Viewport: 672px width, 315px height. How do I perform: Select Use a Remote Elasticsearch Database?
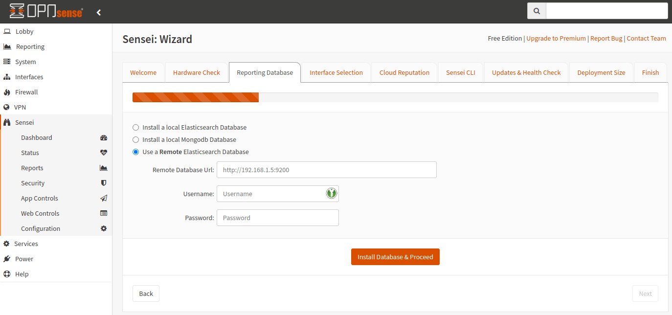pyautogui.click(x=136, y=152)
